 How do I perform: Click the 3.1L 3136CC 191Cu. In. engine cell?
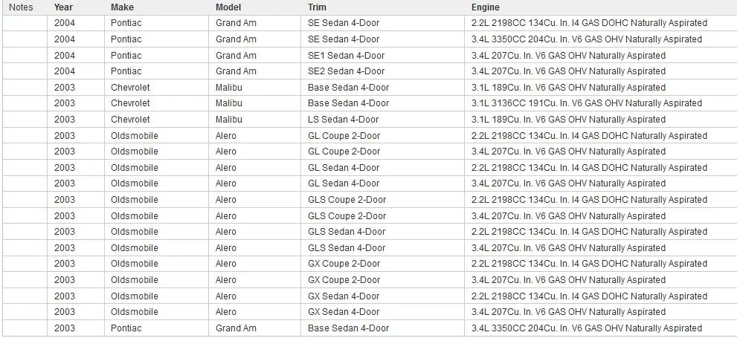pos(600,103)
